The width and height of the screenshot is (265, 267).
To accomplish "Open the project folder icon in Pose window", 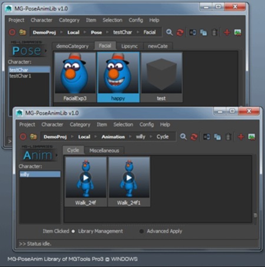I will [22, 32].
